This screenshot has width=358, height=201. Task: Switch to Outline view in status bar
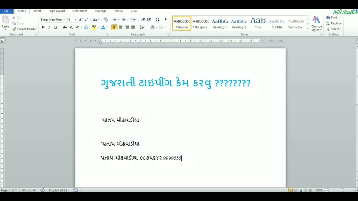pos(305,190)
